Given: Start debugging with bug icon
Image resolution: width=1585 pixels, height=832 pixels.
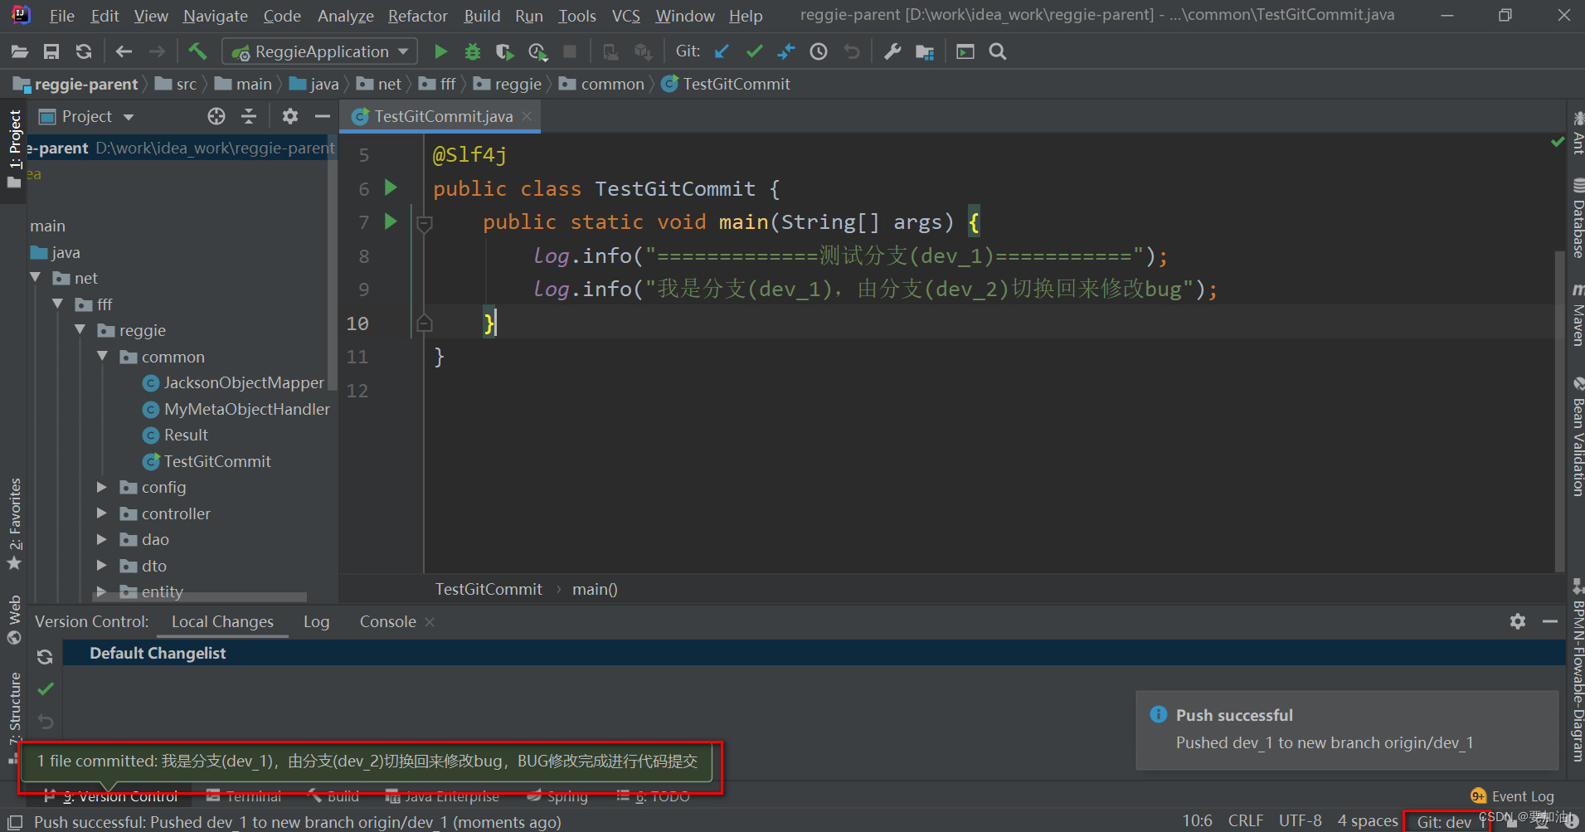Looking at the screenshot, I should (x=473, y=51).
